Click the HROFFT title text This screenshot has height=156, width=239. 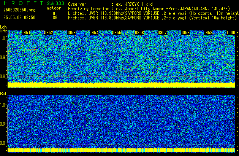(x=24, y=3)
